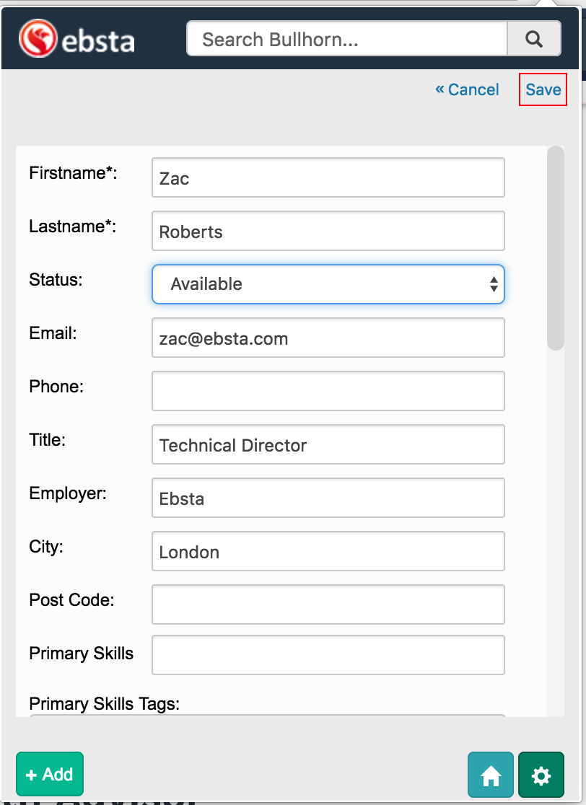Click the Status select arrows

[x=494, y=284]
